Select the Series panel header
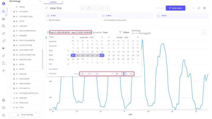The width and height of the screenshot is (212, 119). tap(182, 16)
